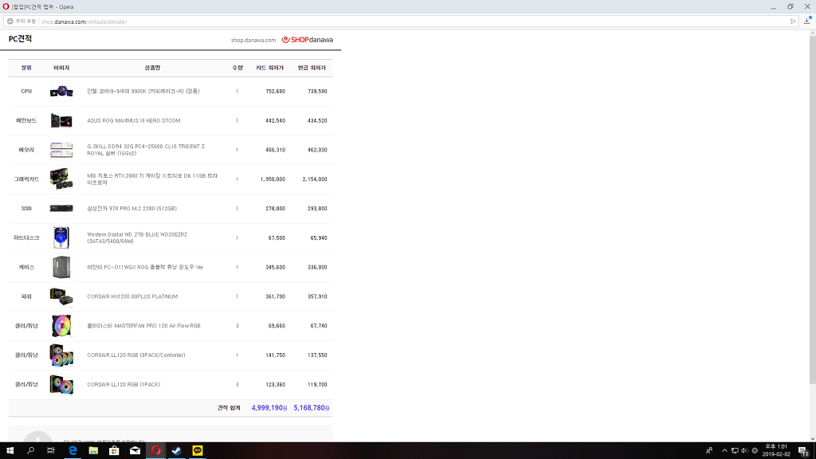This screenshot has width=816, height=459.
Task: Click Samsung 970 PRO SSD thumbnail
Action: coord(61,208)
